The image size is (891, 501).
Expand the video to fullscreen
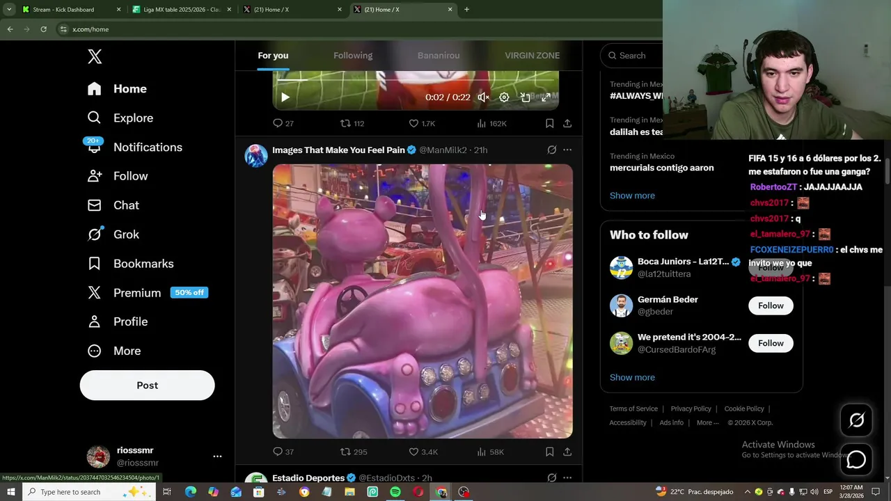pyautogui.click(x=546, y=97)
